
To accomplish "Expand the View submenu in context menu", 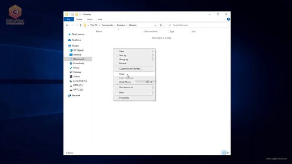I will pyautogui.click(x=134, y=51).
